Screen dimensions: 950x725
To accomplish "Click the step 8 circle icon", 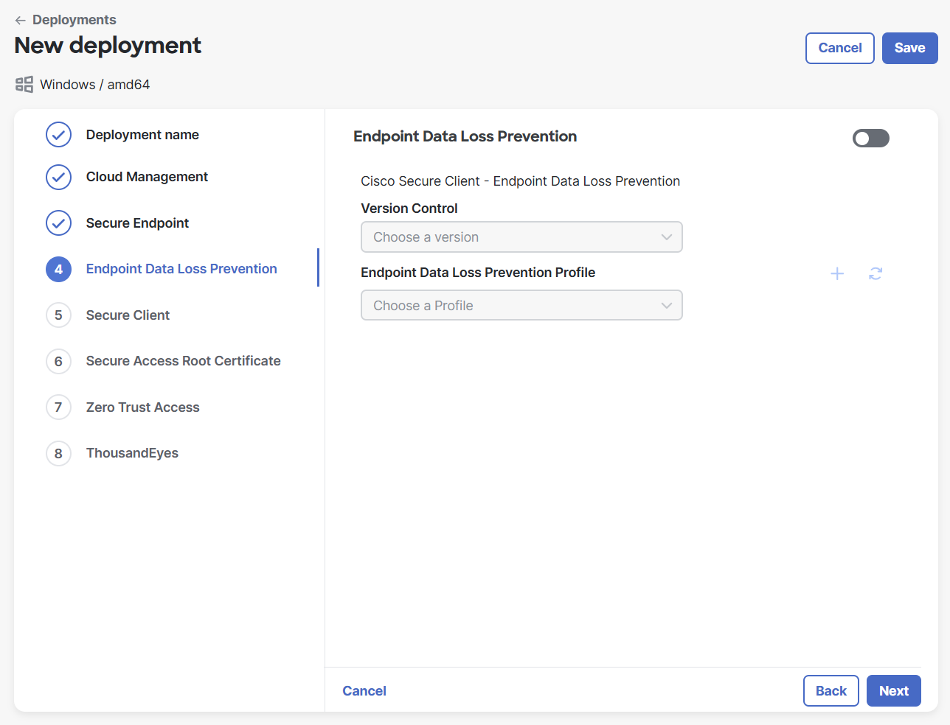I will (58, 453).
